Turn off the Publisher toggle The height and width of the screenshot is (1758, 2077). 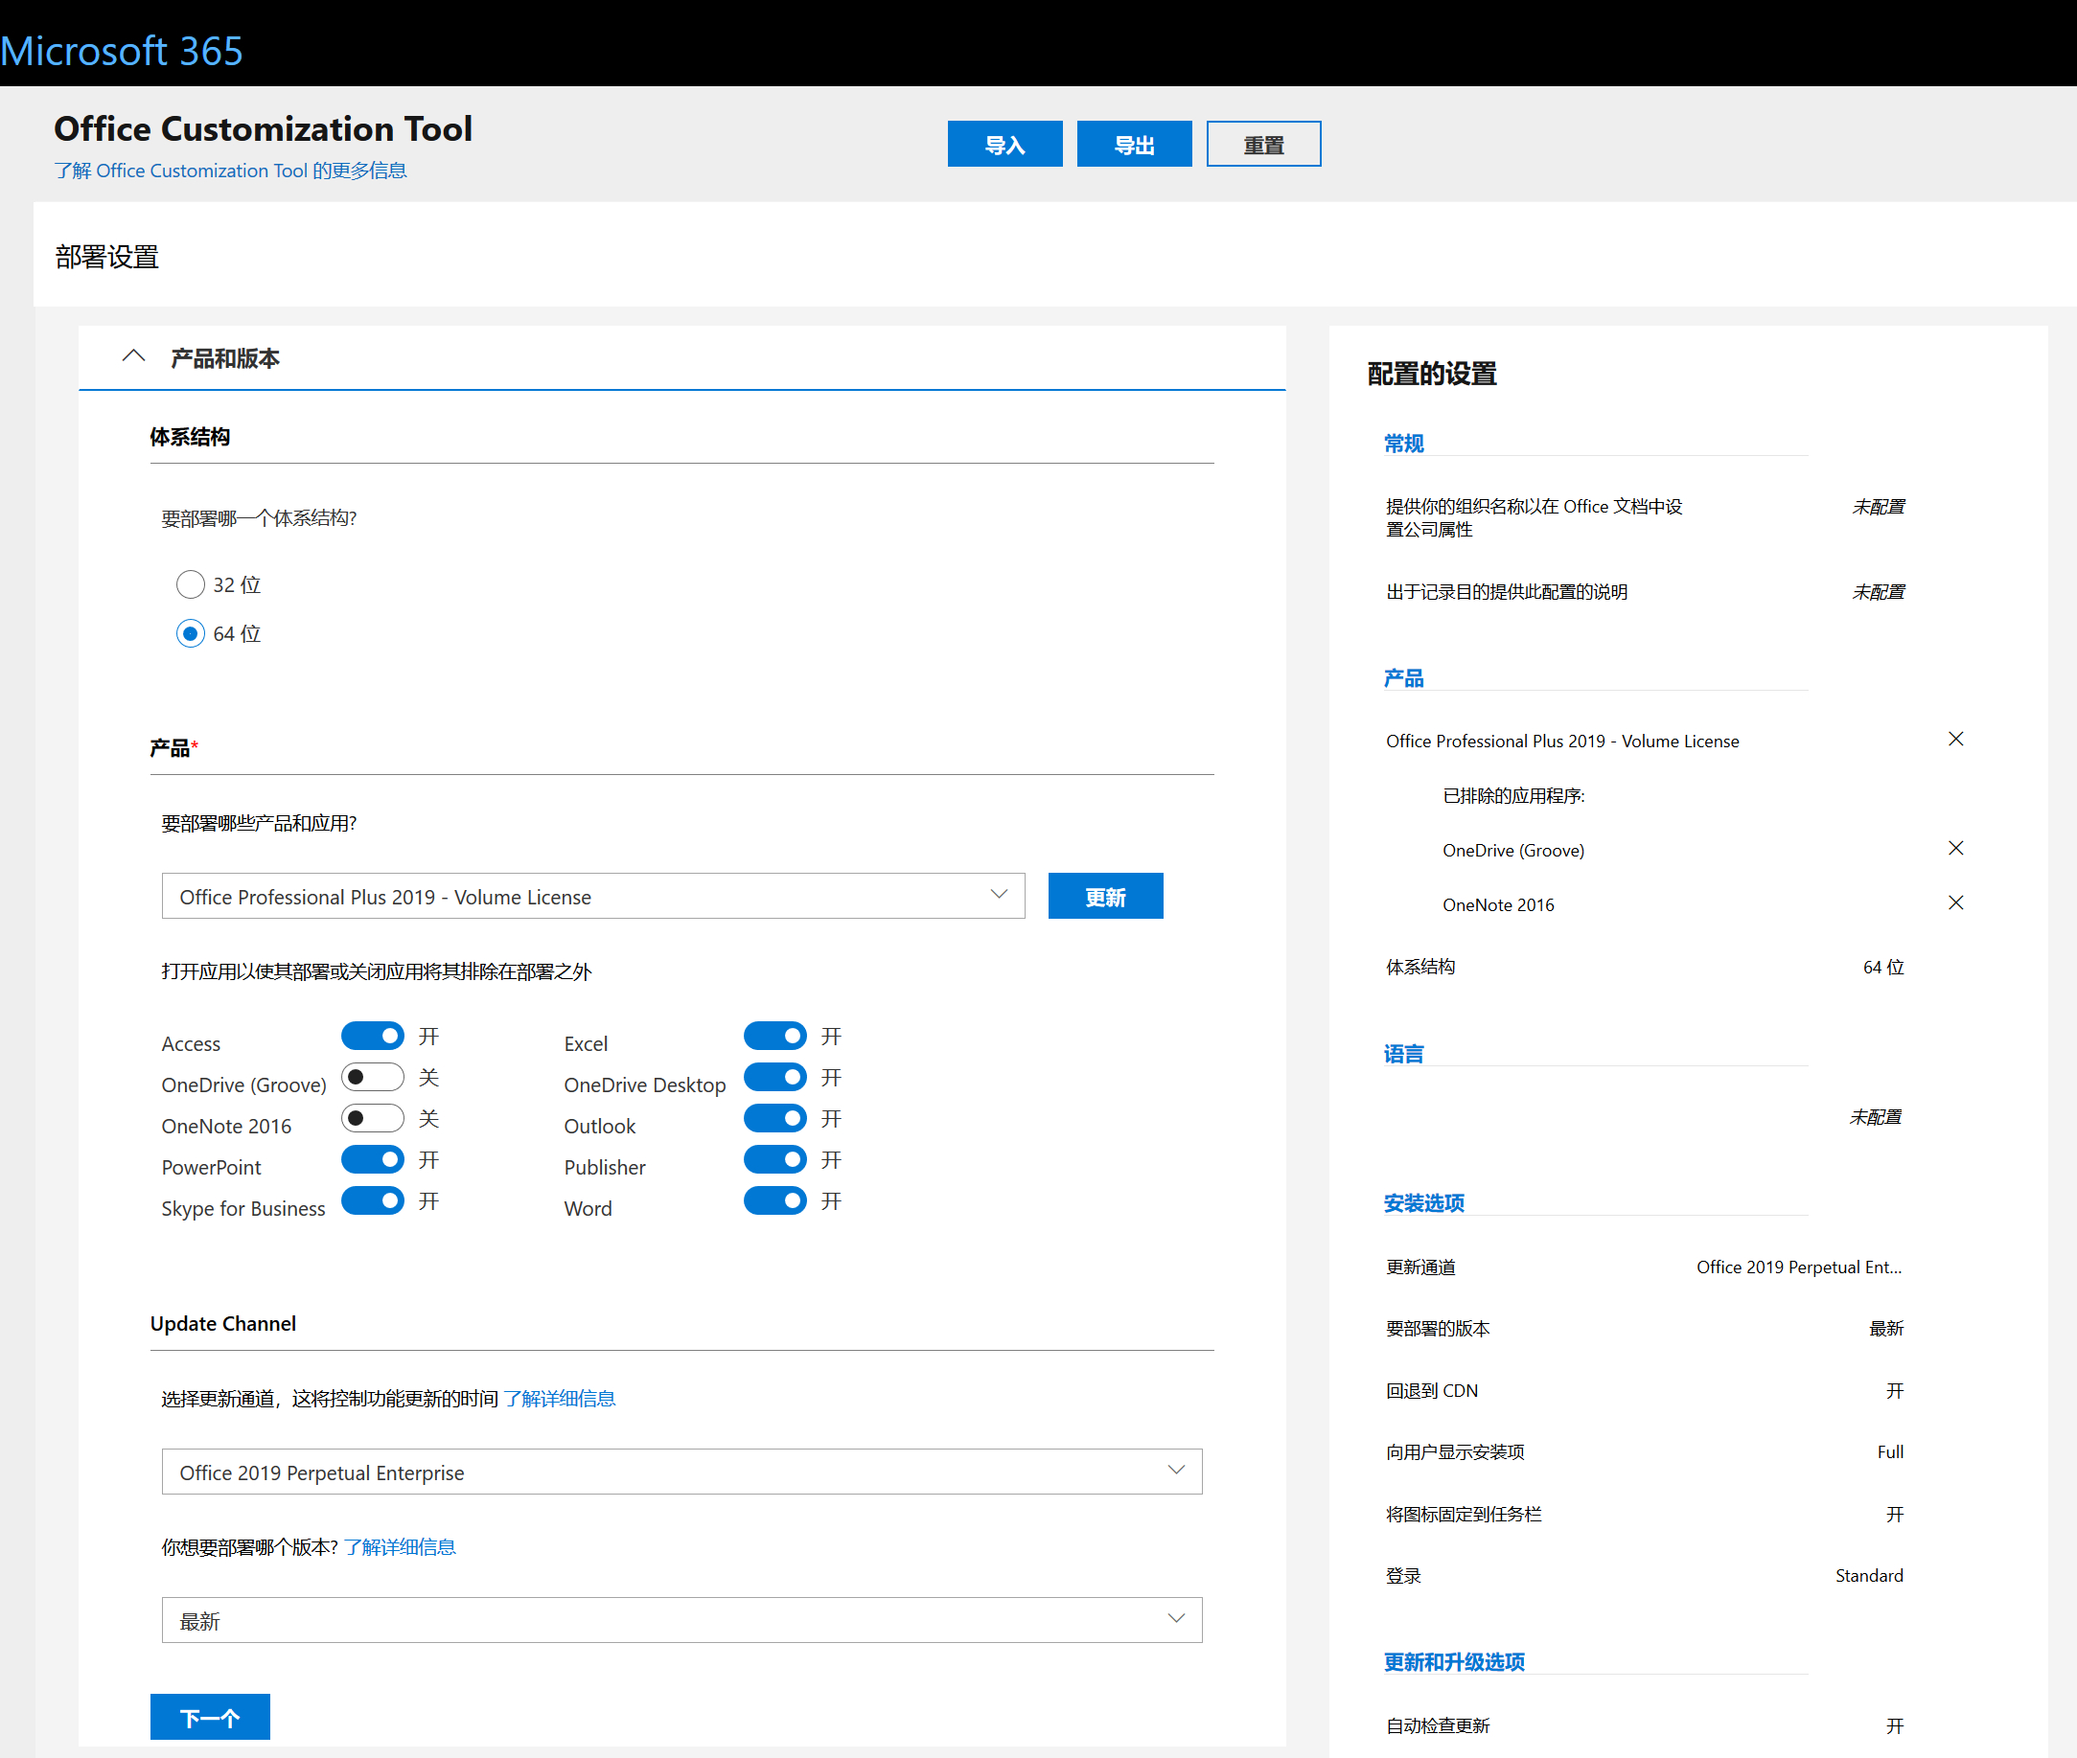(774, 1159)
